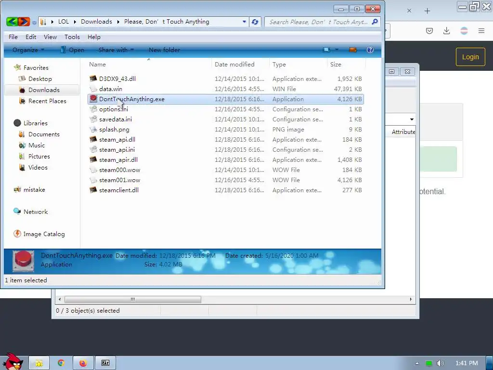Refresh the folder view
The image size is (493, 370).
255,22
